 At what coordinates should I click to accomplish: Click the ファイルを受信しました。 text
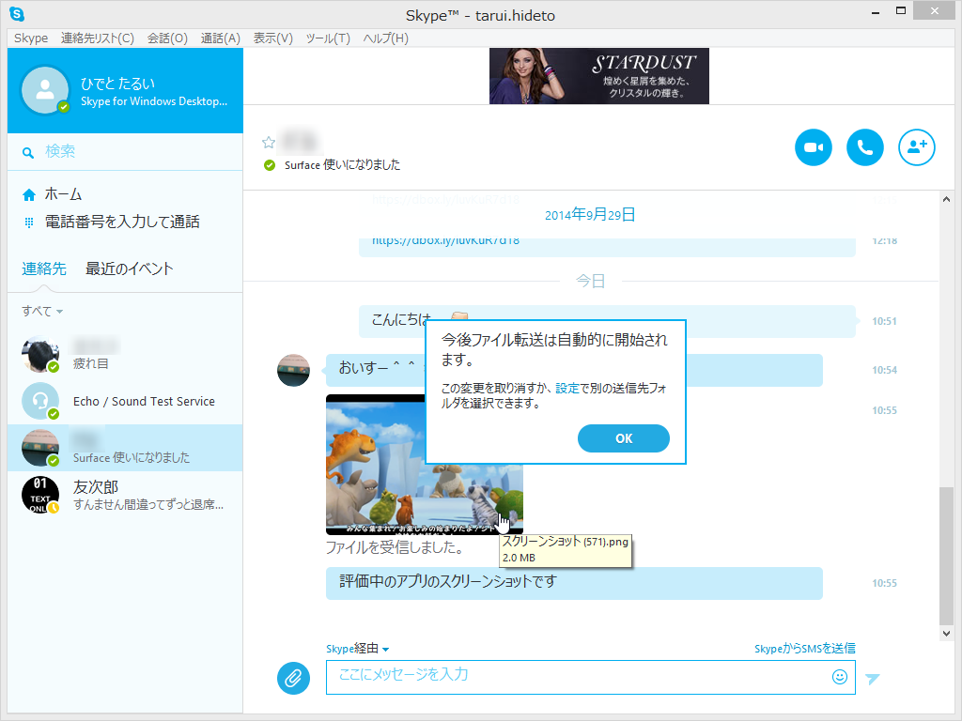point(395,547)
